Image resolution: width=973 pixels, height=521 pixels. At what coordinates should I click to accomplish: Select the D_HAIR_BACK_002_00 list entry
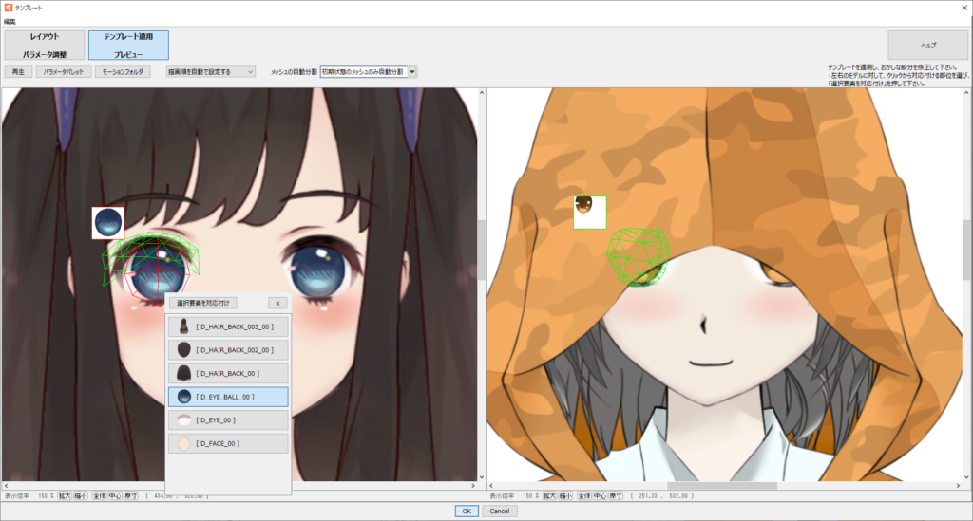click(228, 350)
